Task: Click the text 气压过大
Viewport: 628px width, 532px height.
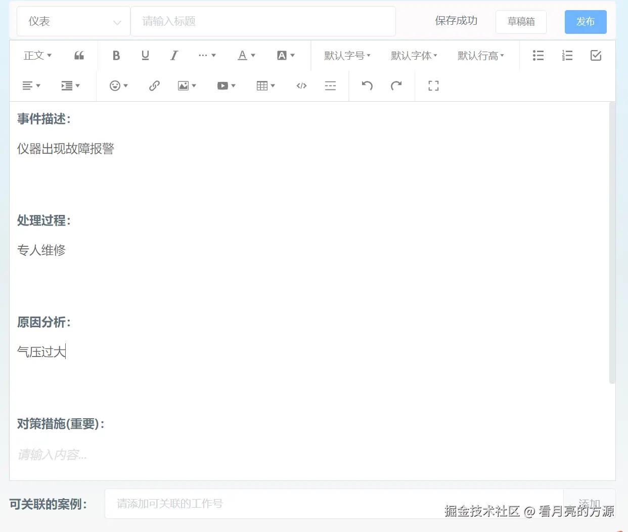Action: click(41, 351)
